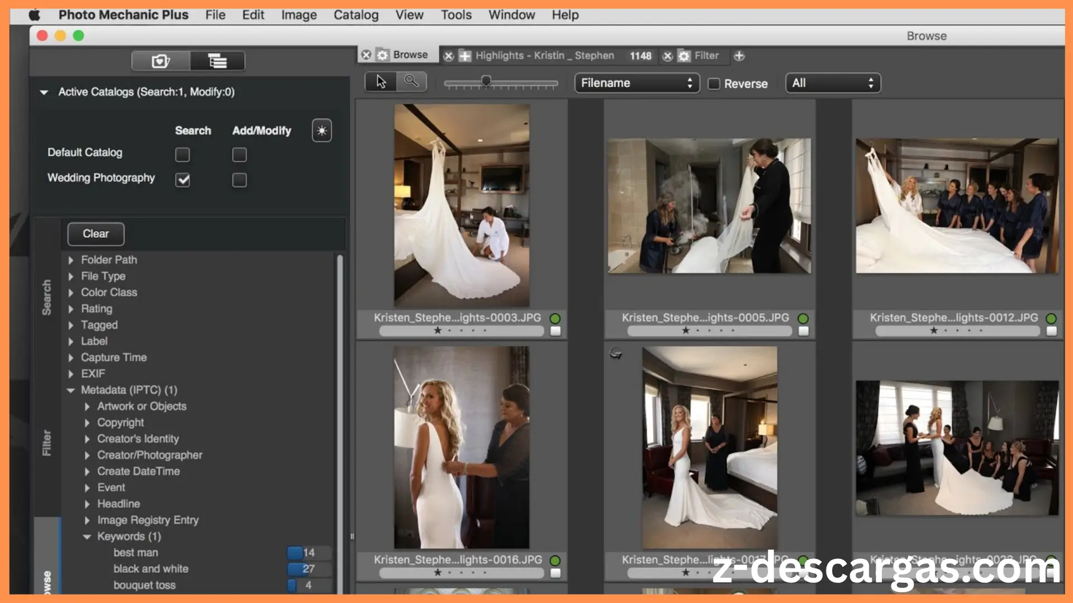Click color class dot on Highlights-0016.JPG
Viewport: 1073px width, 603px height.
[555, 561]
